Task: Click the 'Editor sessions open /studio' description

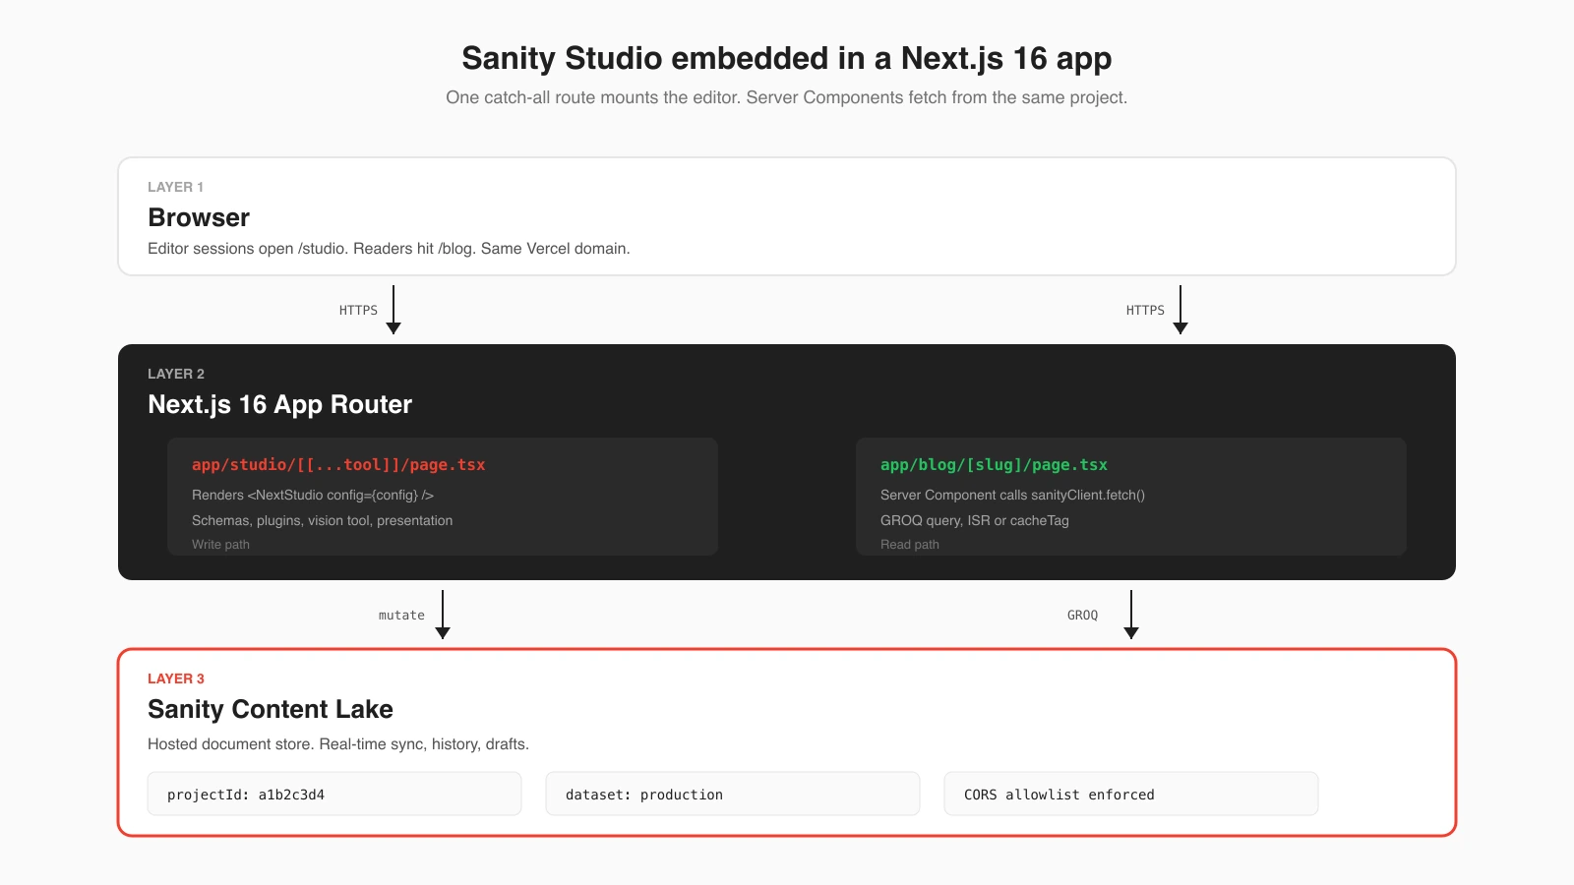Action: [x=389, y=249]
